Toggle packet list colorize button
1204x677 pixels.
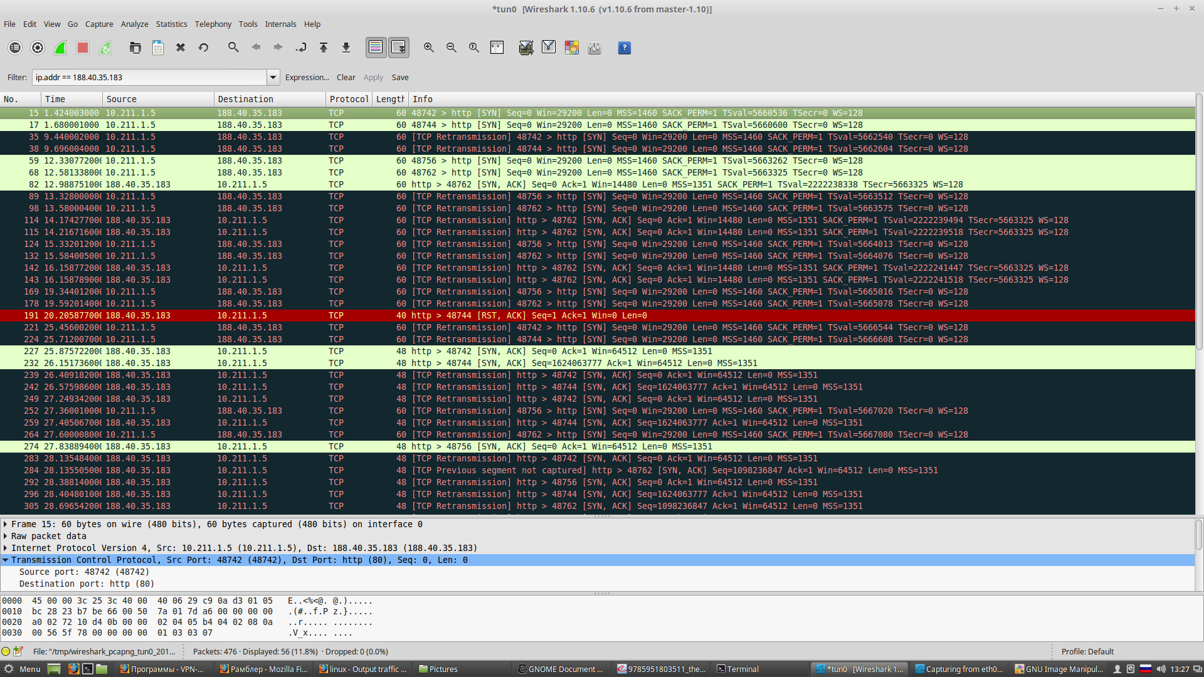pyautogui.click(x=376, y=48)
